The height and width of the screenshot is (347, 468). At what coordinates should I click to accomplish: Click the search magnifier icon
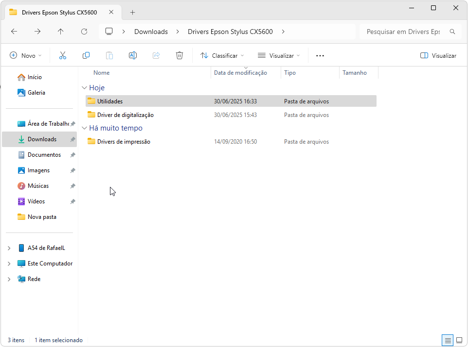(452, 32)
